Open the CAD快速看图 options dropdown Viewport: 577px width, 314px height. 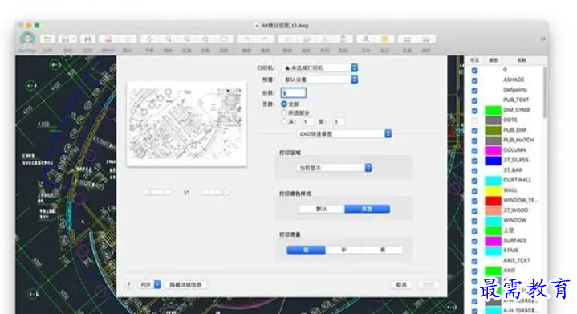click(343, 133)
